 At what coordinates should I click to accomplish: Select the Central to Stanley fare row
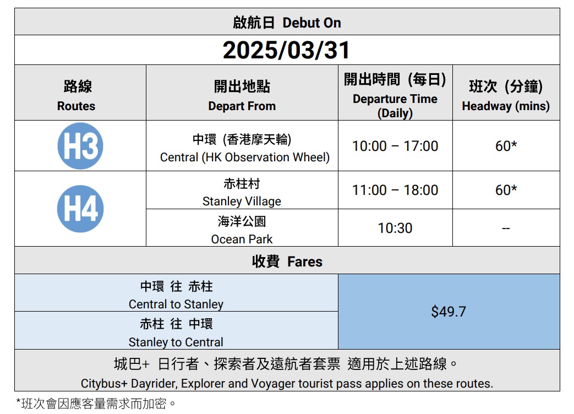click(x=176, y=295)
